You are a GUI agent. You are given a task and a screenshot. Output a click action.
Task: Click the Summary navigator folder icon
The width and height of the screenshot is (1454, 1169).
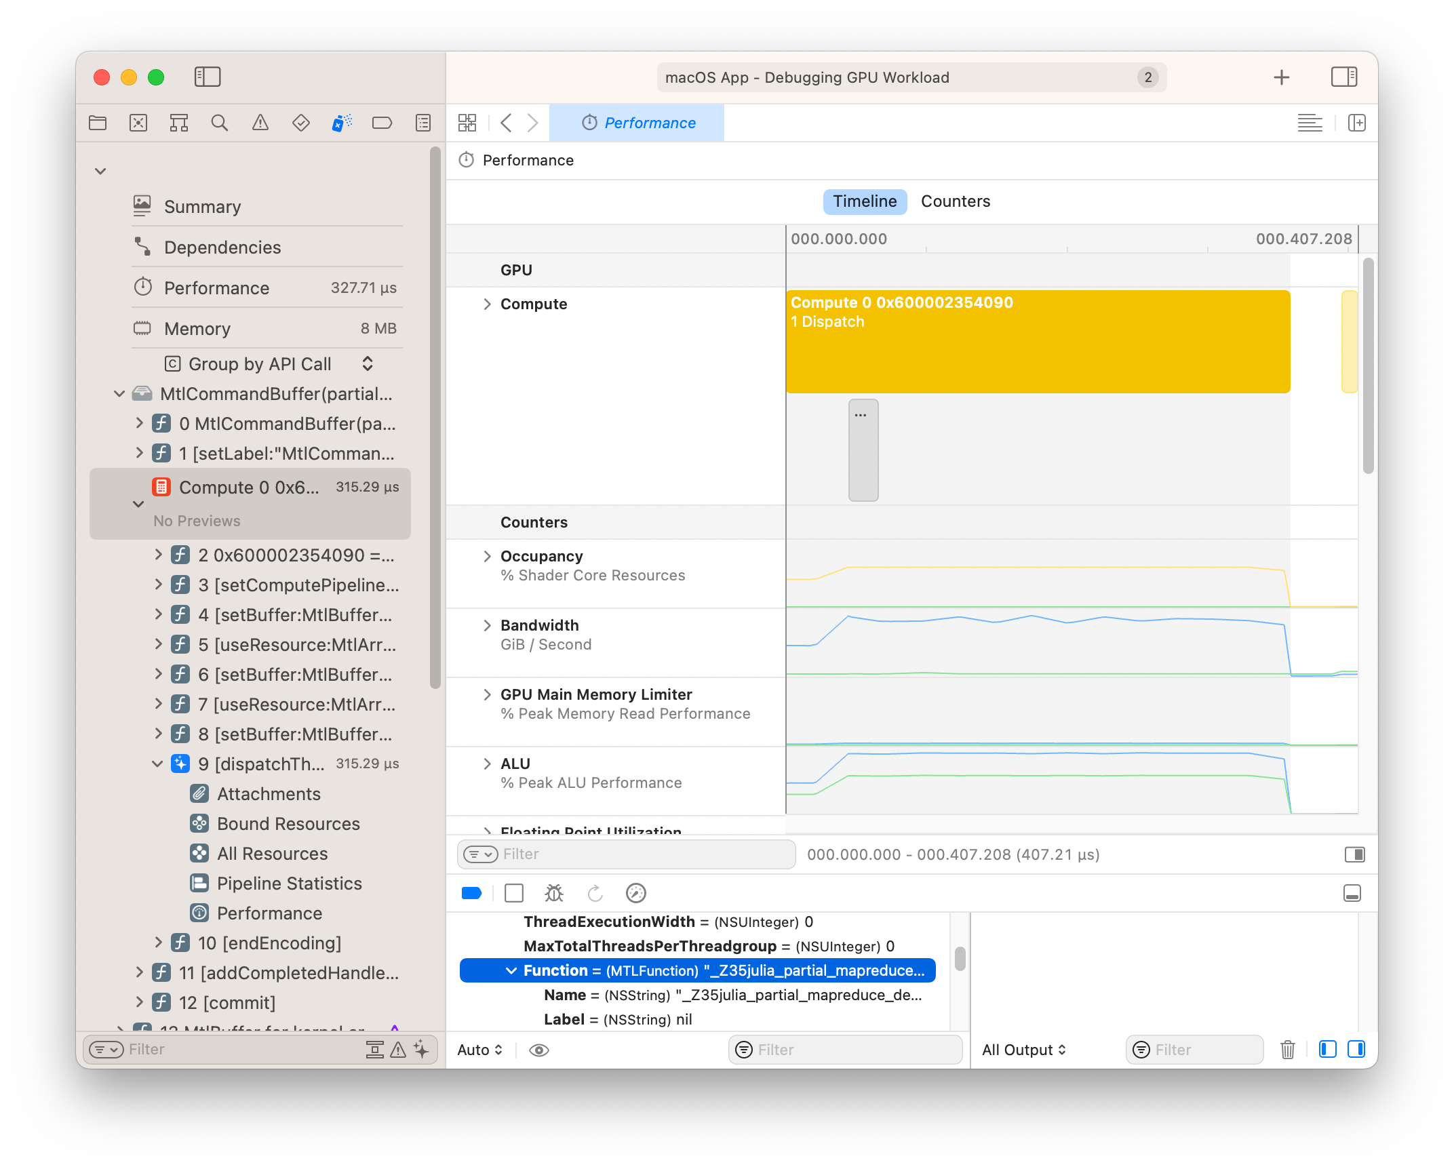(x=142, y=206)
